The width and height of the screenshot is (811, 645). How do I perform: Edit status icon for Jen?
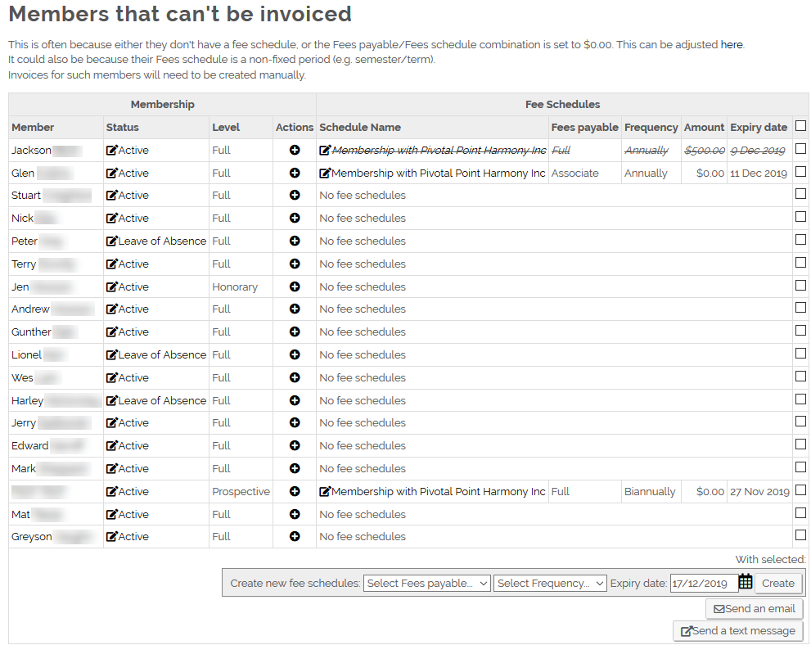(x=111, y=286)
